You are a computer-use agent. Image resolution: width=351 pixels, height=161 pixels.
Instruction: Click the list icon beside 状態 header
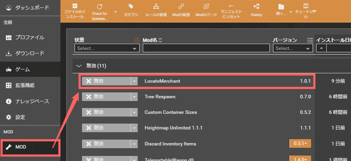coord(136,40)
